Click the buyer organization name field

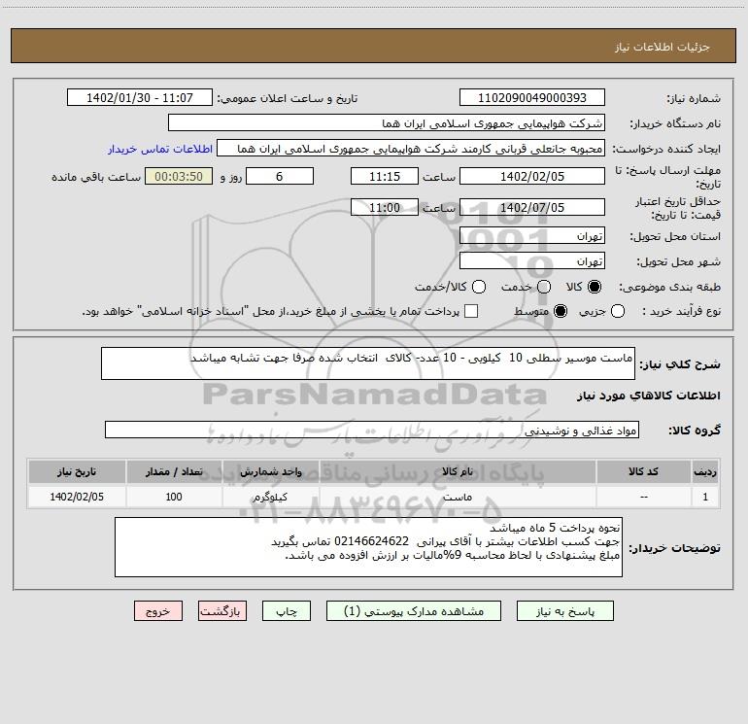tap(387, 123)
